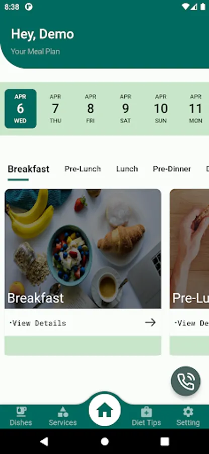Select the Breakfast tab
The image size is (209, 454).
[28, 169]
